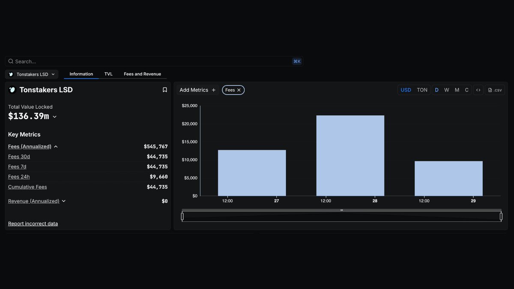Open the Fees and Revenue tab
The height and width of the screenshot is (289, 514).
143,74
